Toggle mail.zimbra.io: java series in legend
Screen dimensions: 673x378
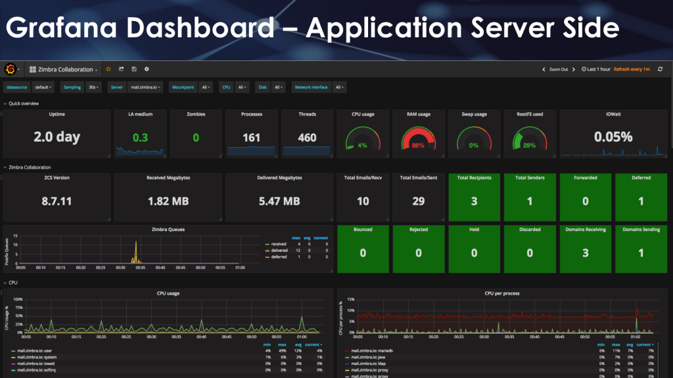click(x=368, y=357)
